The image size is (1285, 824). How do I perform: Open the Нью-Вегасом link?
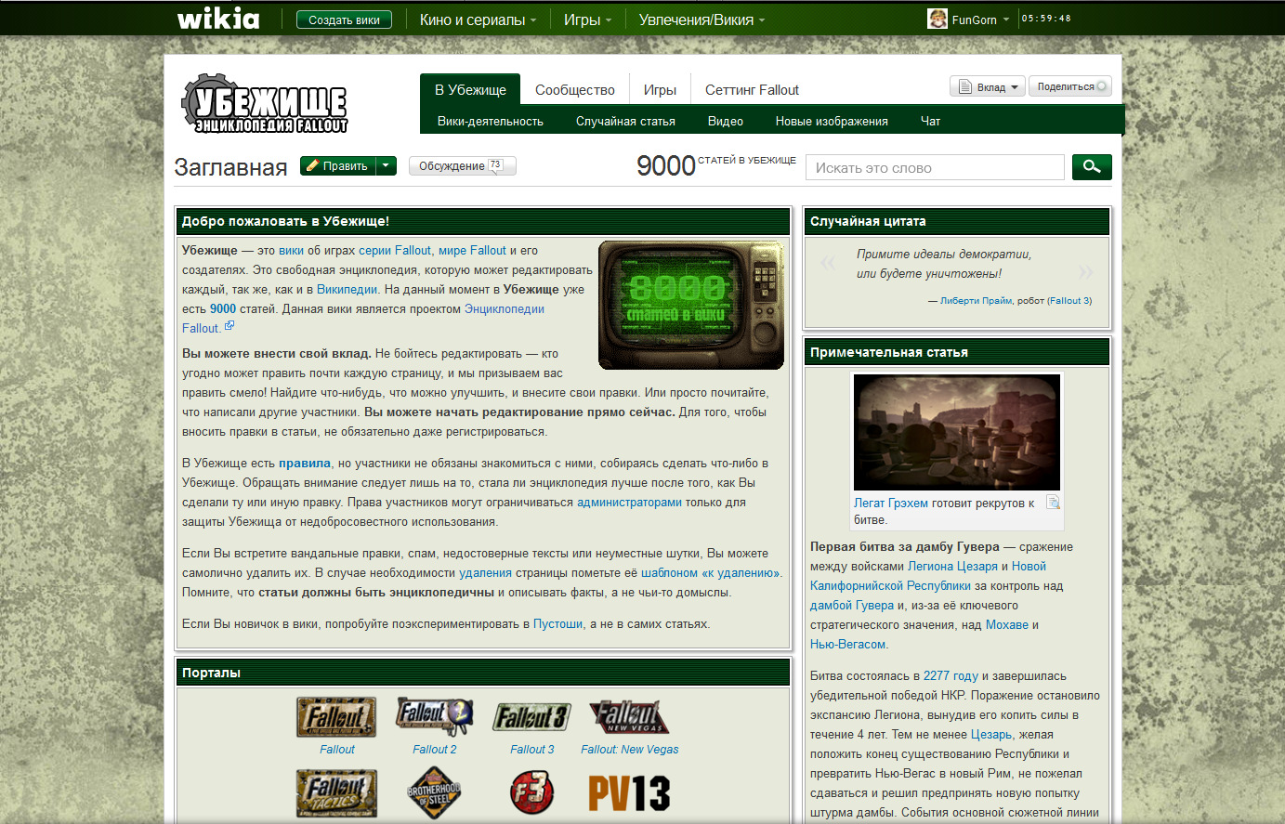(x=848, y=644)
